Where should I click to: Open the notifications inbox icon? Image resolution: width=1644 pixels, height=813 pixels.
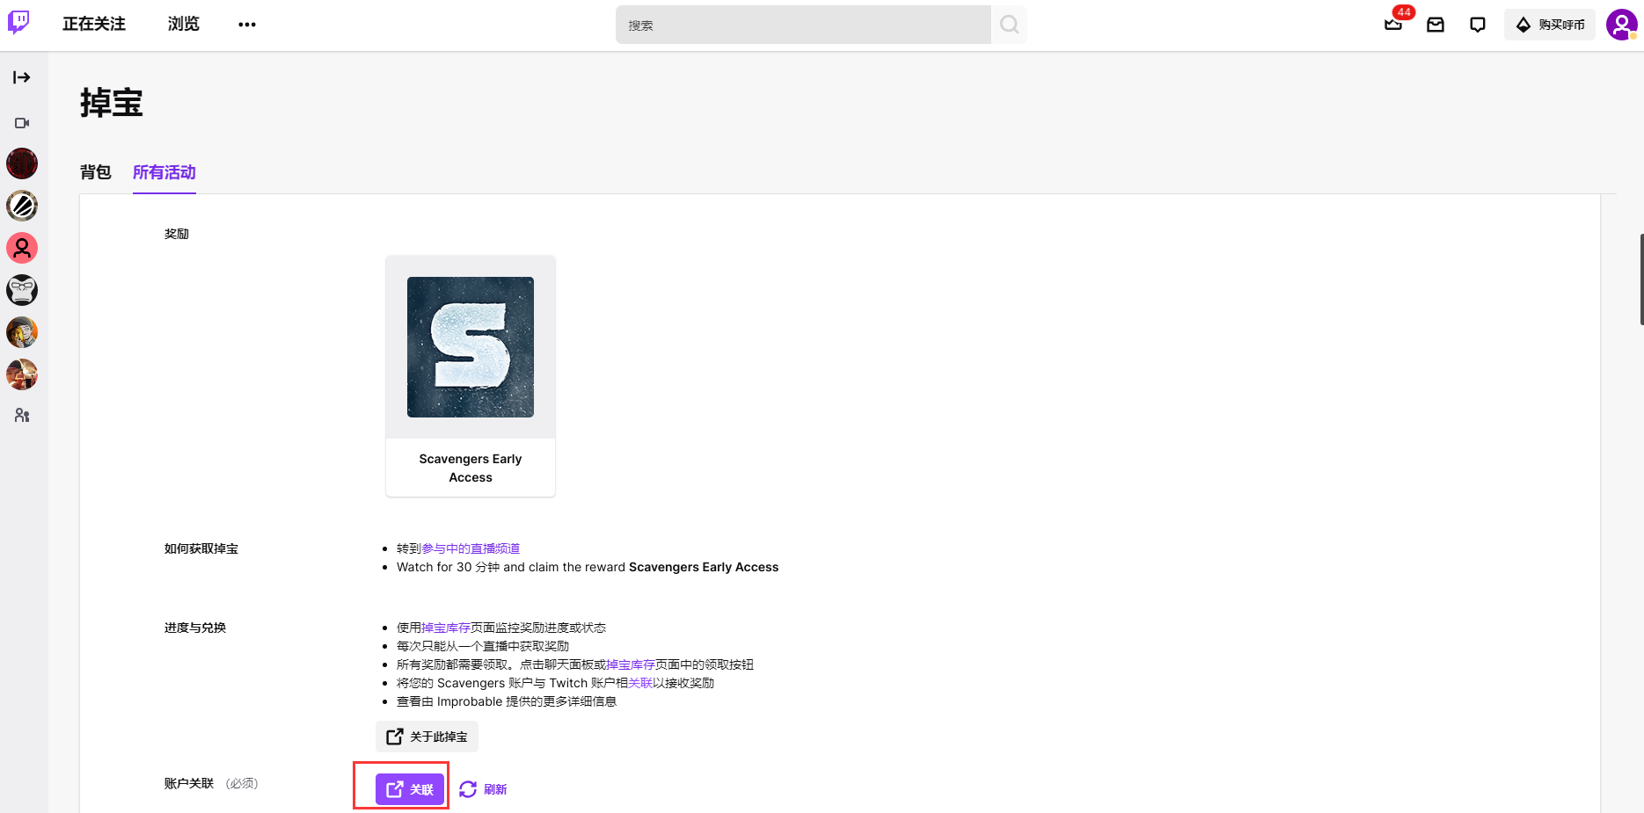pyautogui.click(x=1436, y=25)
